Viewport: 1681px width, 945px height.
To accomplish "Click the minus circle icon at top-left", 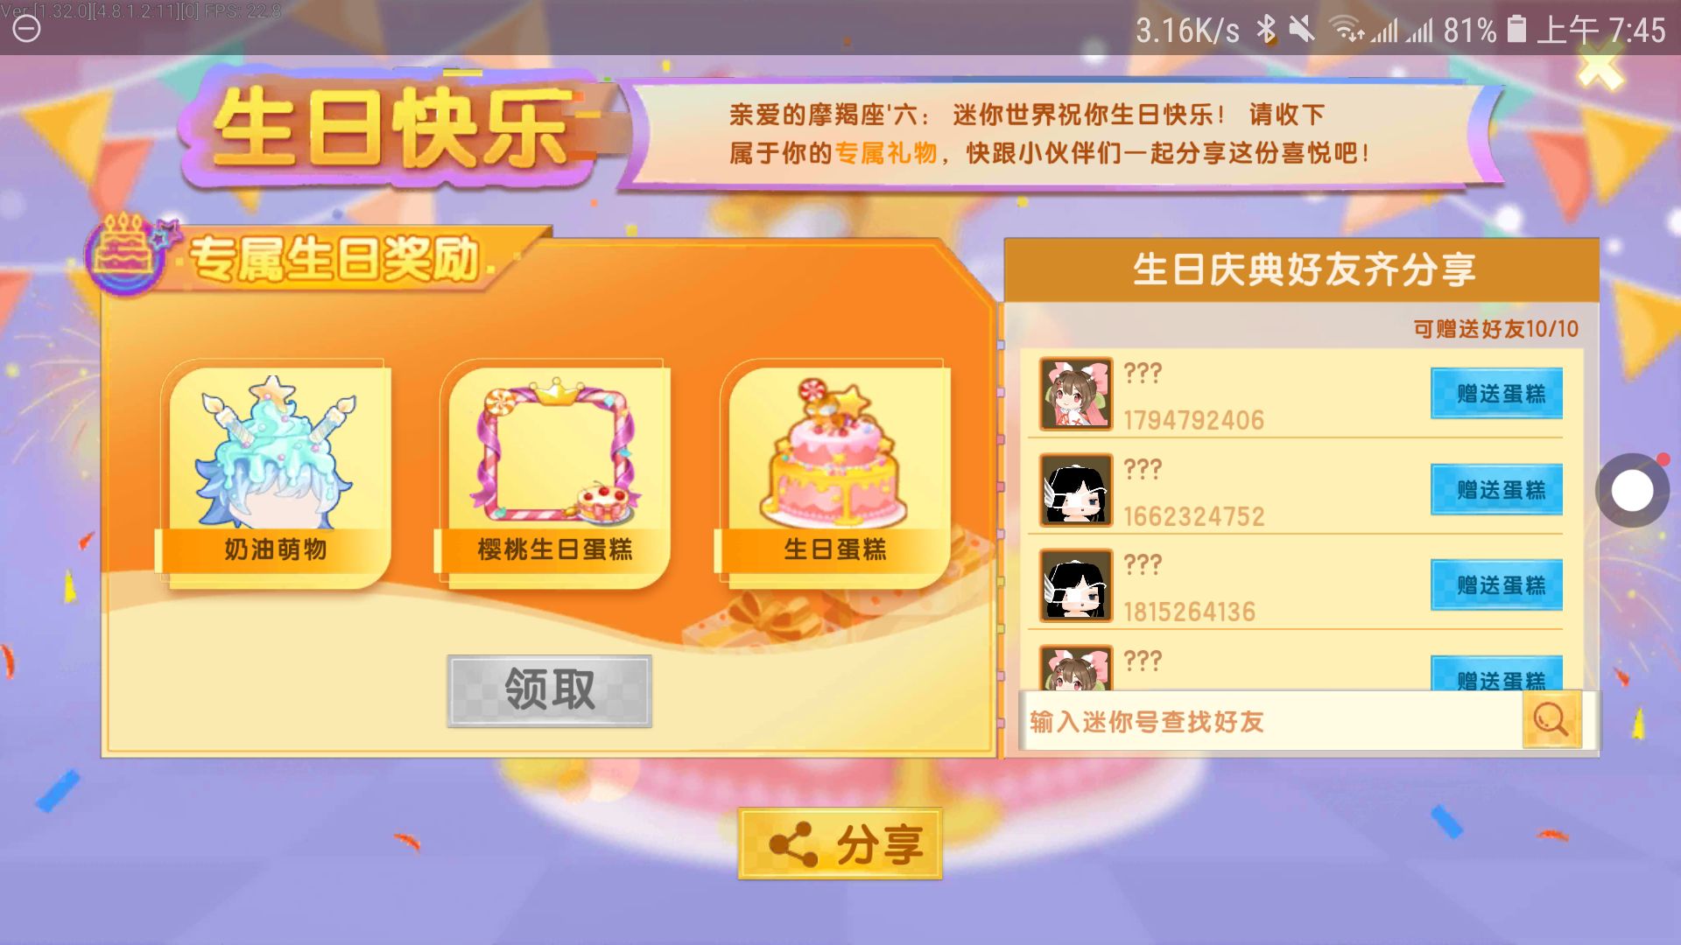I will tap(26, 29).
